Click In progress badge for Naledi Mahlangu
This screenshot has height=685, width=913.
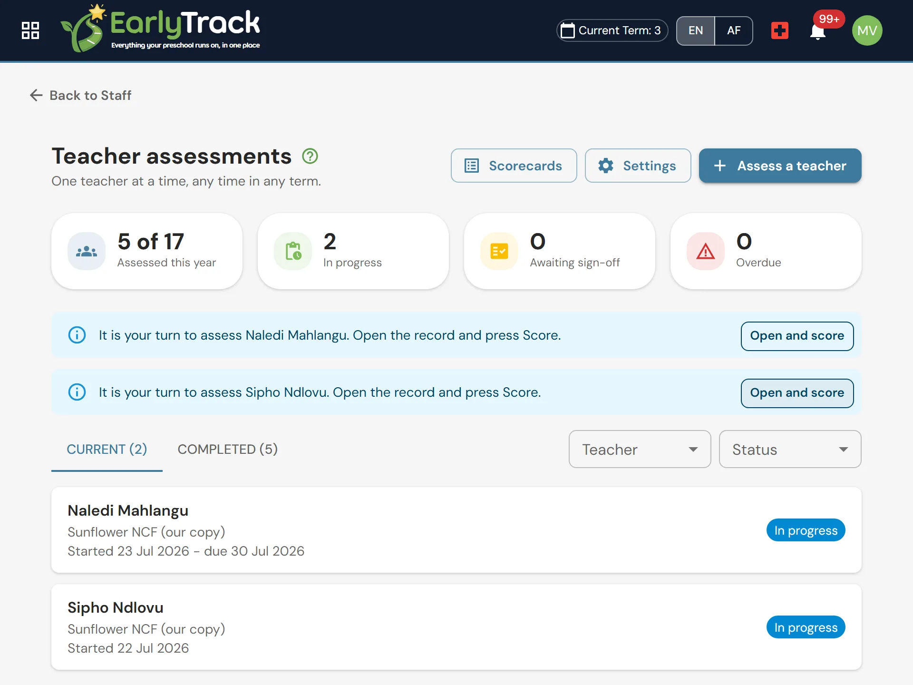click(806, 530)
